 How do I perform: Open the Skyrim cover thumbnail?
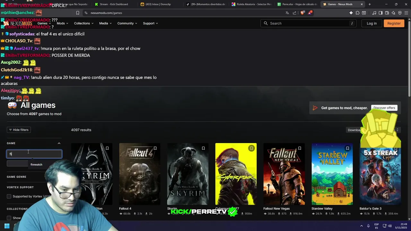188,174
